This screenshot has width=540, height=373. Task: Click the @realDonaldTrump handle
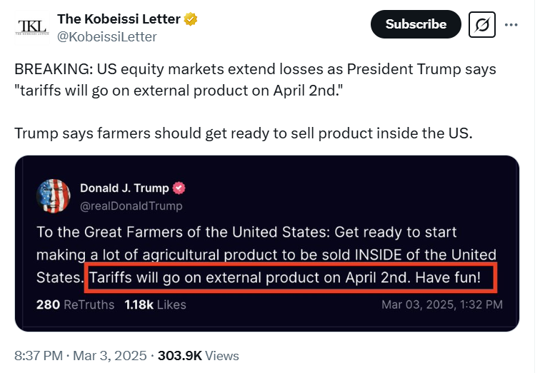131,206
